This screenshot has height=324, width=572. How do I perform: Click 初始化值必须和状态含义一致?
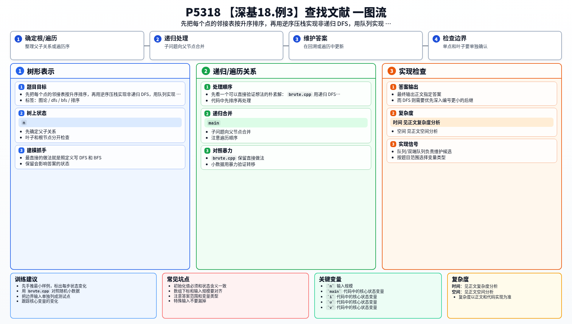pos(200,286)
